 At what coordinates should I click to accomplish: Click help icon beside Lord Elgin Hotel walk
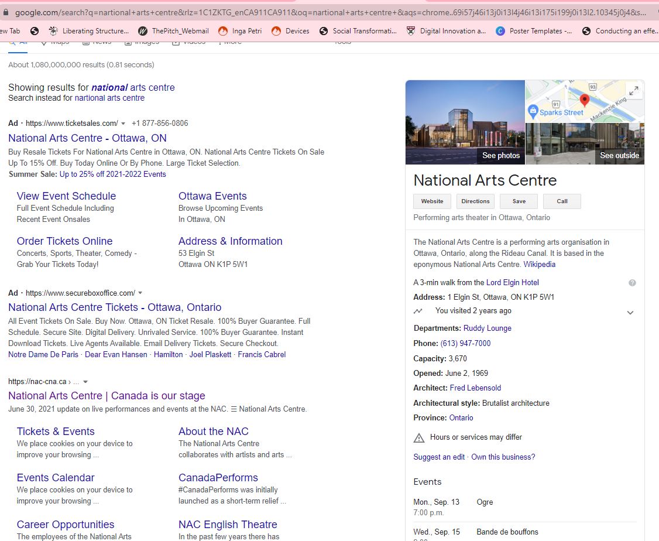point(631,283)
